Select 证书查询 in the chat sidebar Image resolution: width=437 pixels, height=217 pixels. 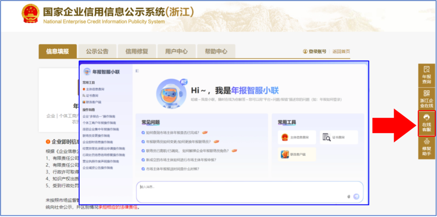point(90,96)
